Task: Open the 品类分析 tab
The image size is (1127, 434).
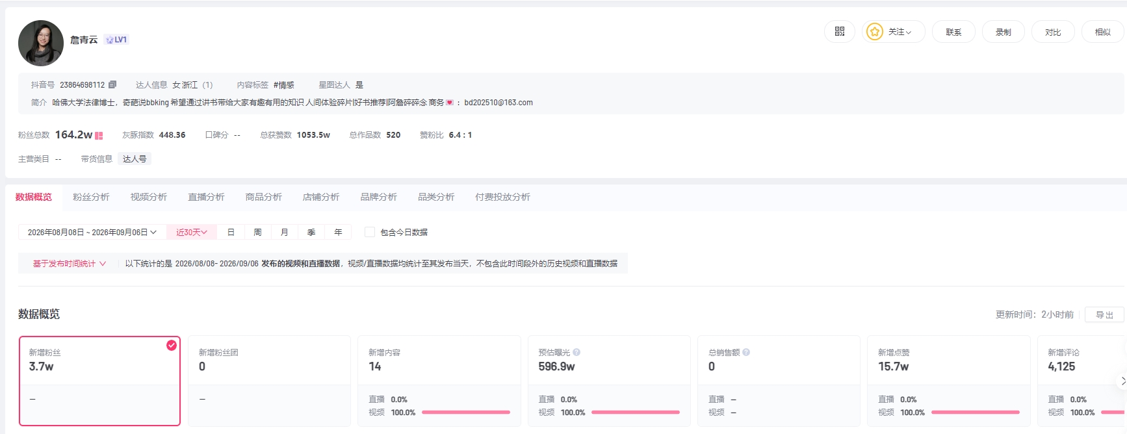Action: pyautogui.click(x=436, y=197)
